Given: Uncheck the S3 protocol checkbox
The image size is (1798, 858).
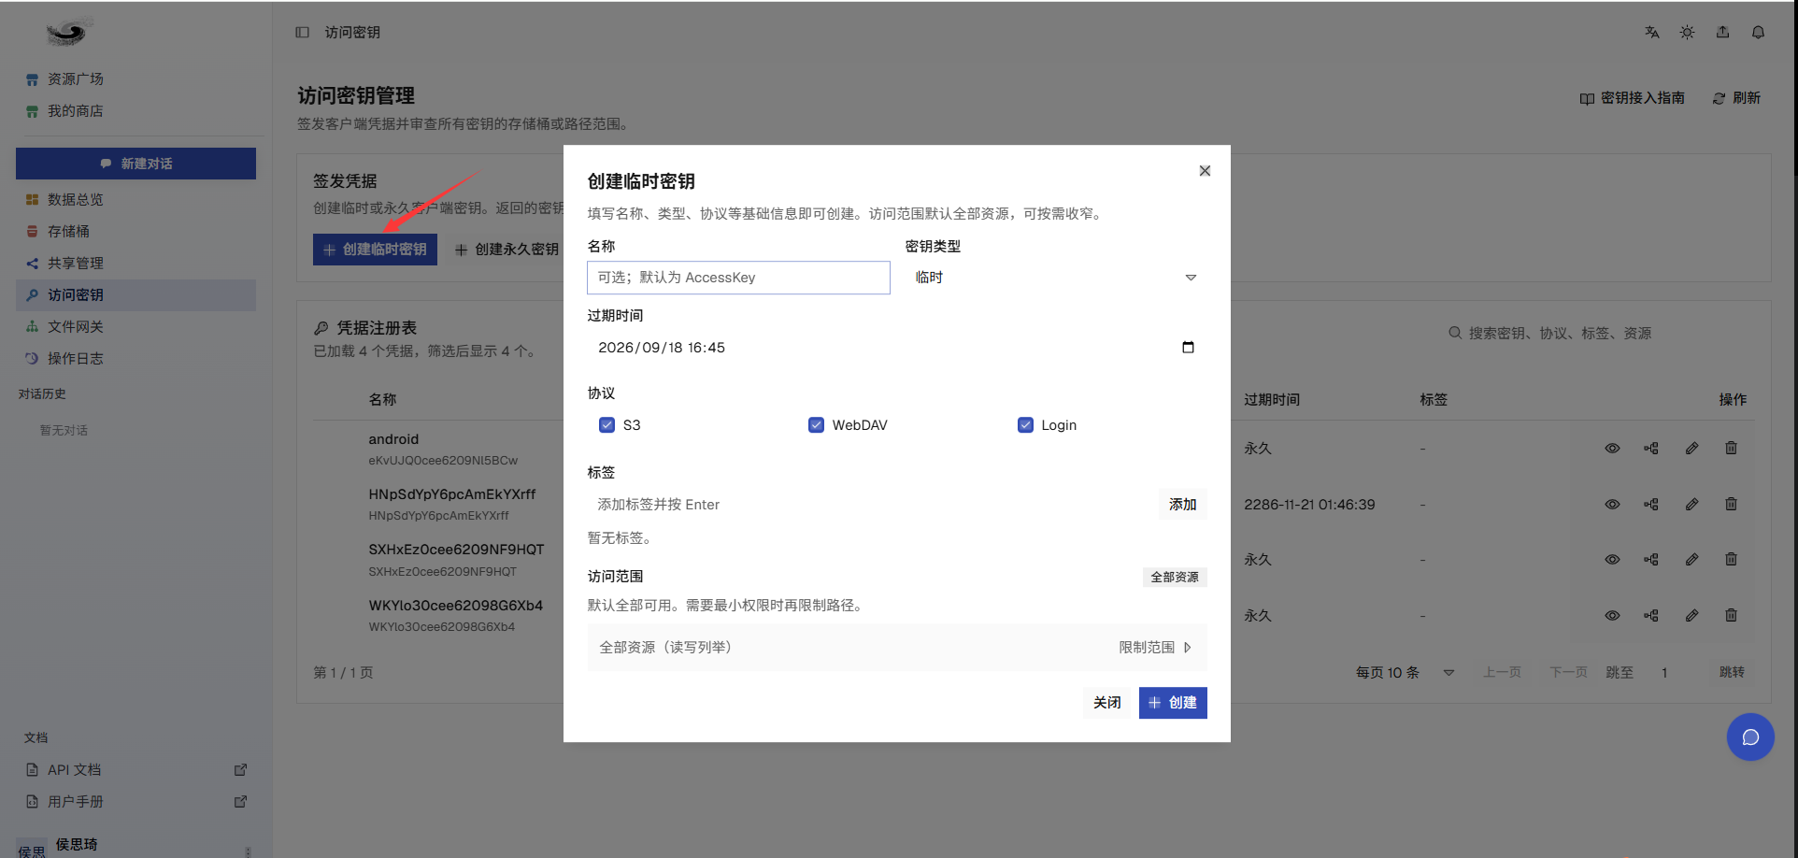Looking at the screenshot, I should click(606, 424).
